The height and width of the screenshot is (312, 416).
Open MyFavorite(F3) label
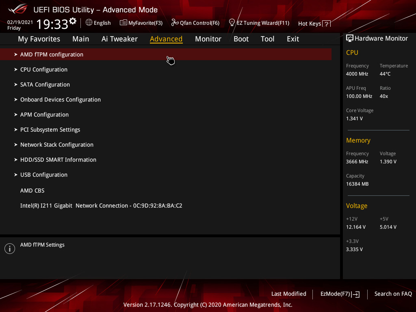pyautogui.click(x=145, y=23)
